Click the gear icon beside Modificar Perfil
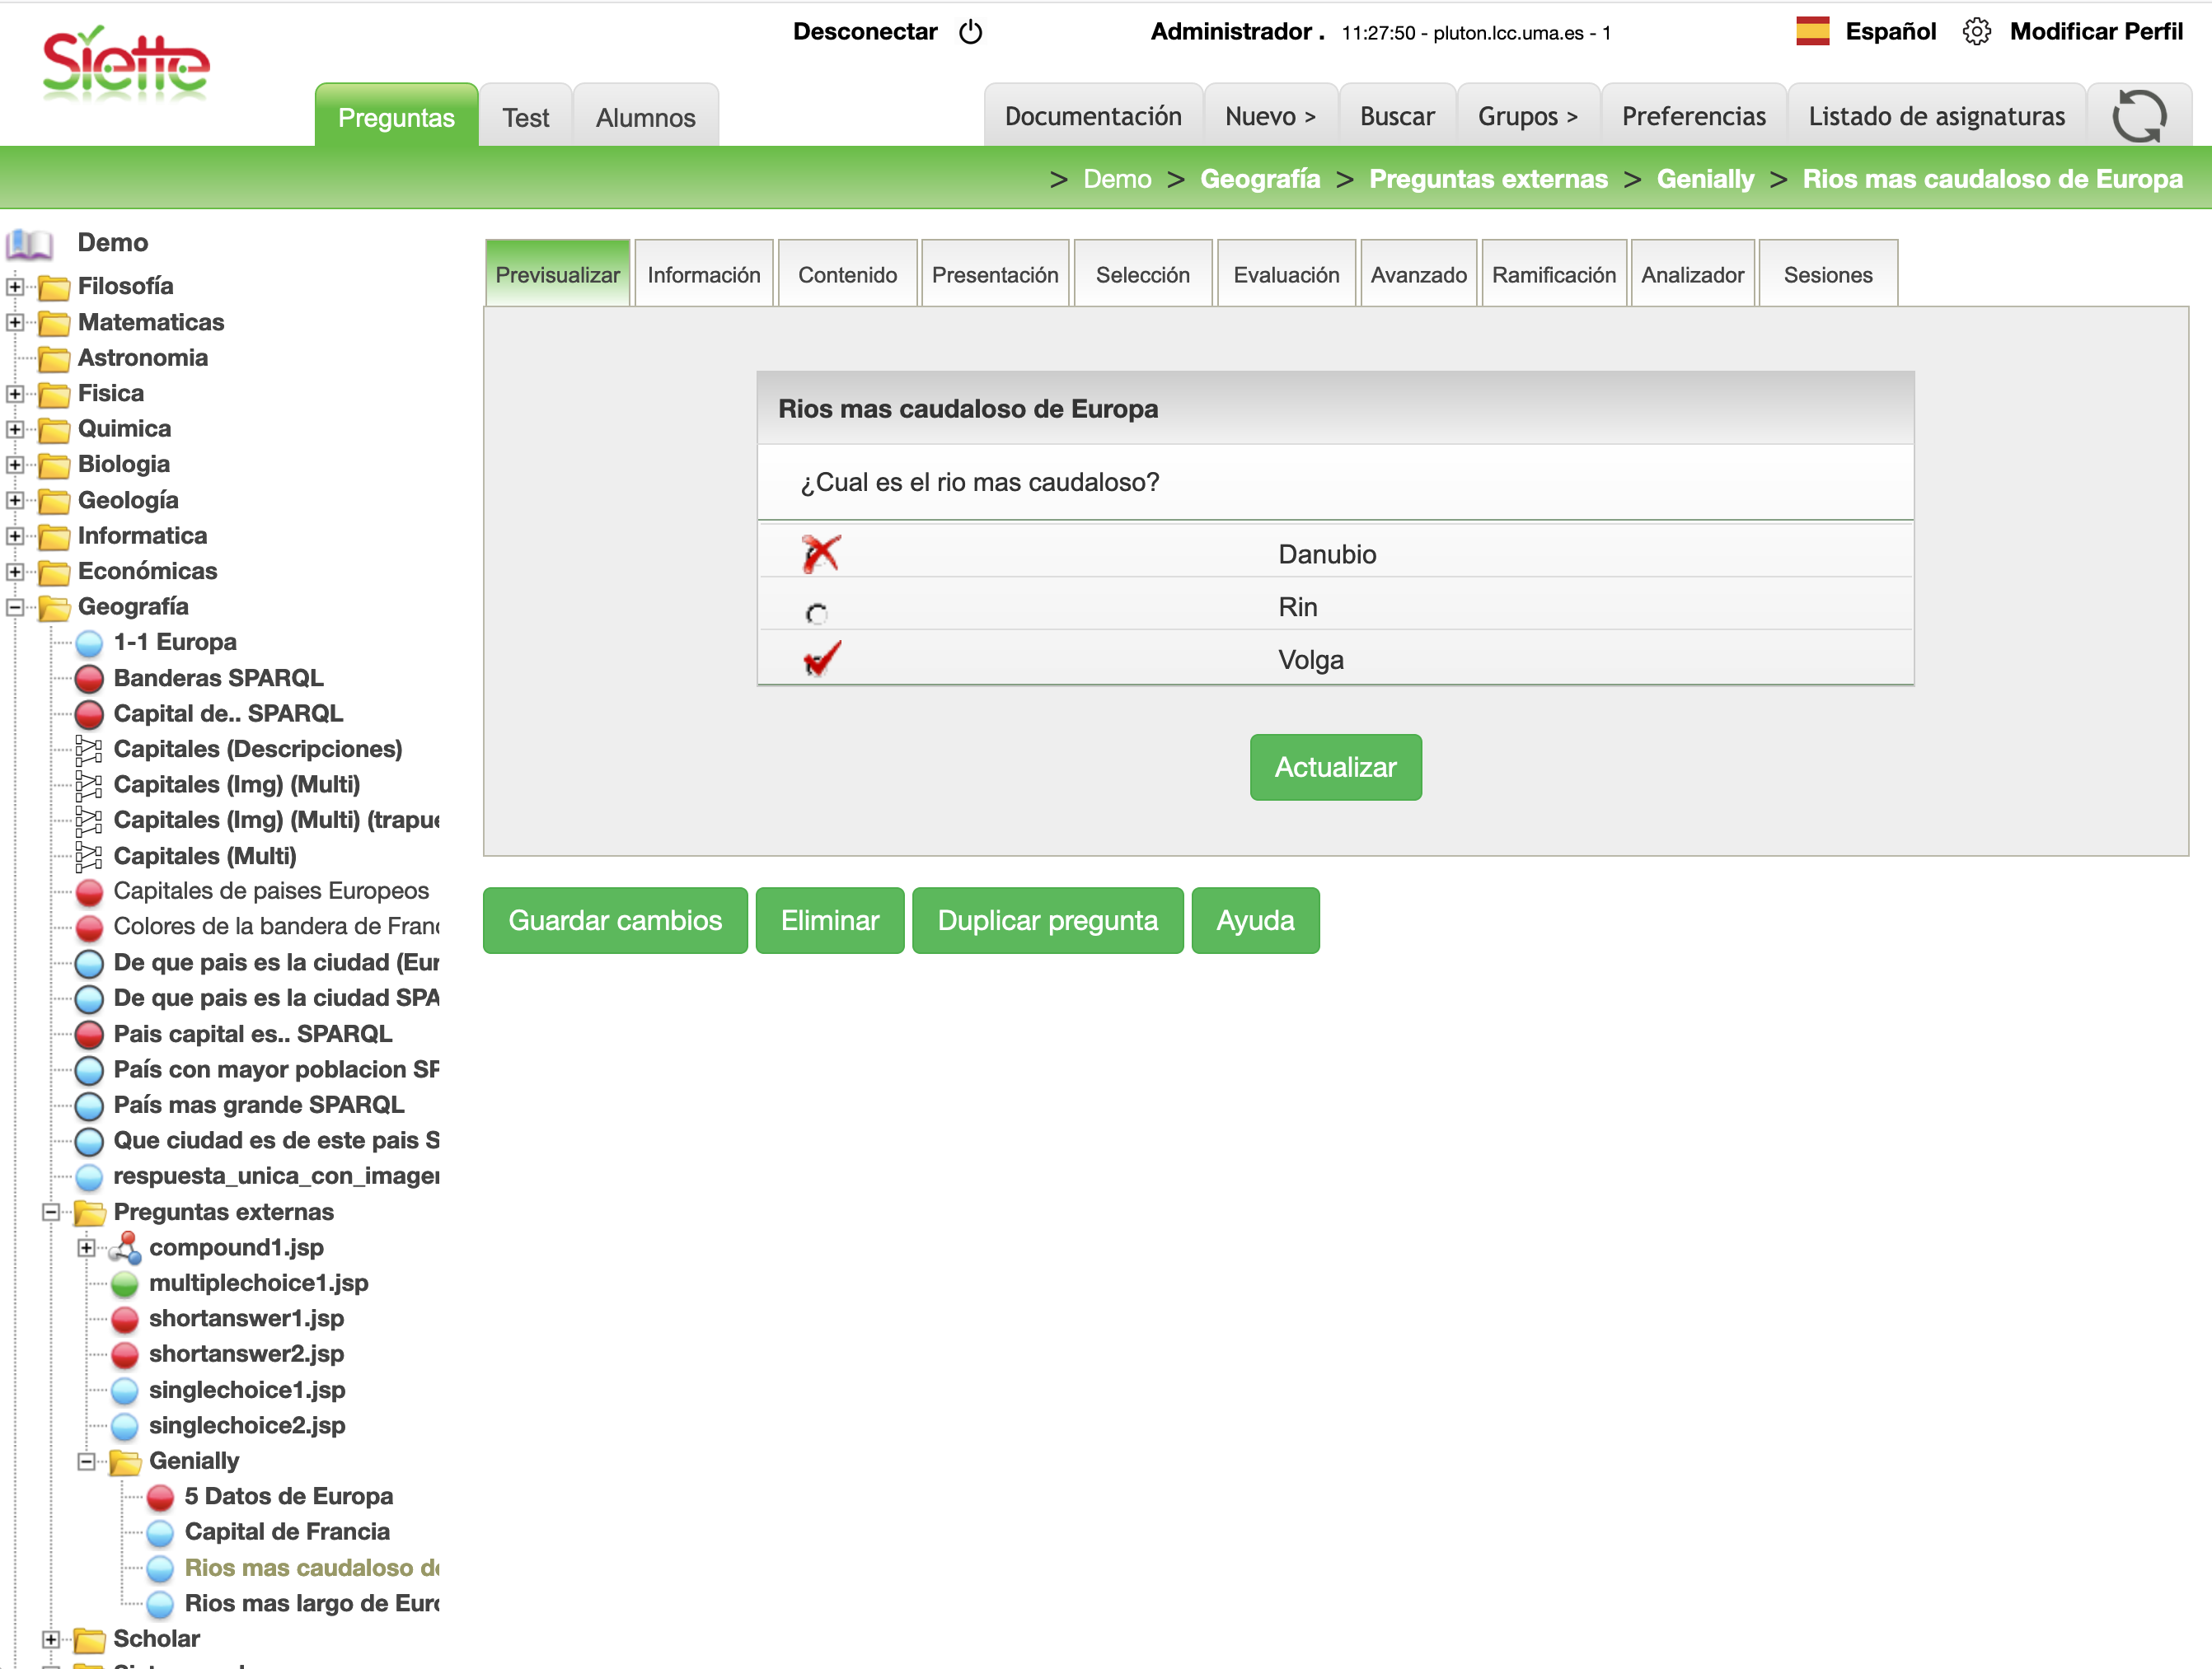This screenshot has width=2212, height=1669. click(1976, 32)
